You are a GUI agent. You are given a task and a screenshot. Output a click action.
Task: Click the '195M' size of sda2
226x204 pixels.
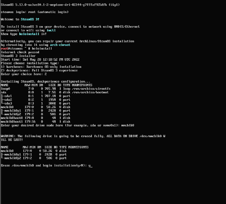click(x=52, y=100)
